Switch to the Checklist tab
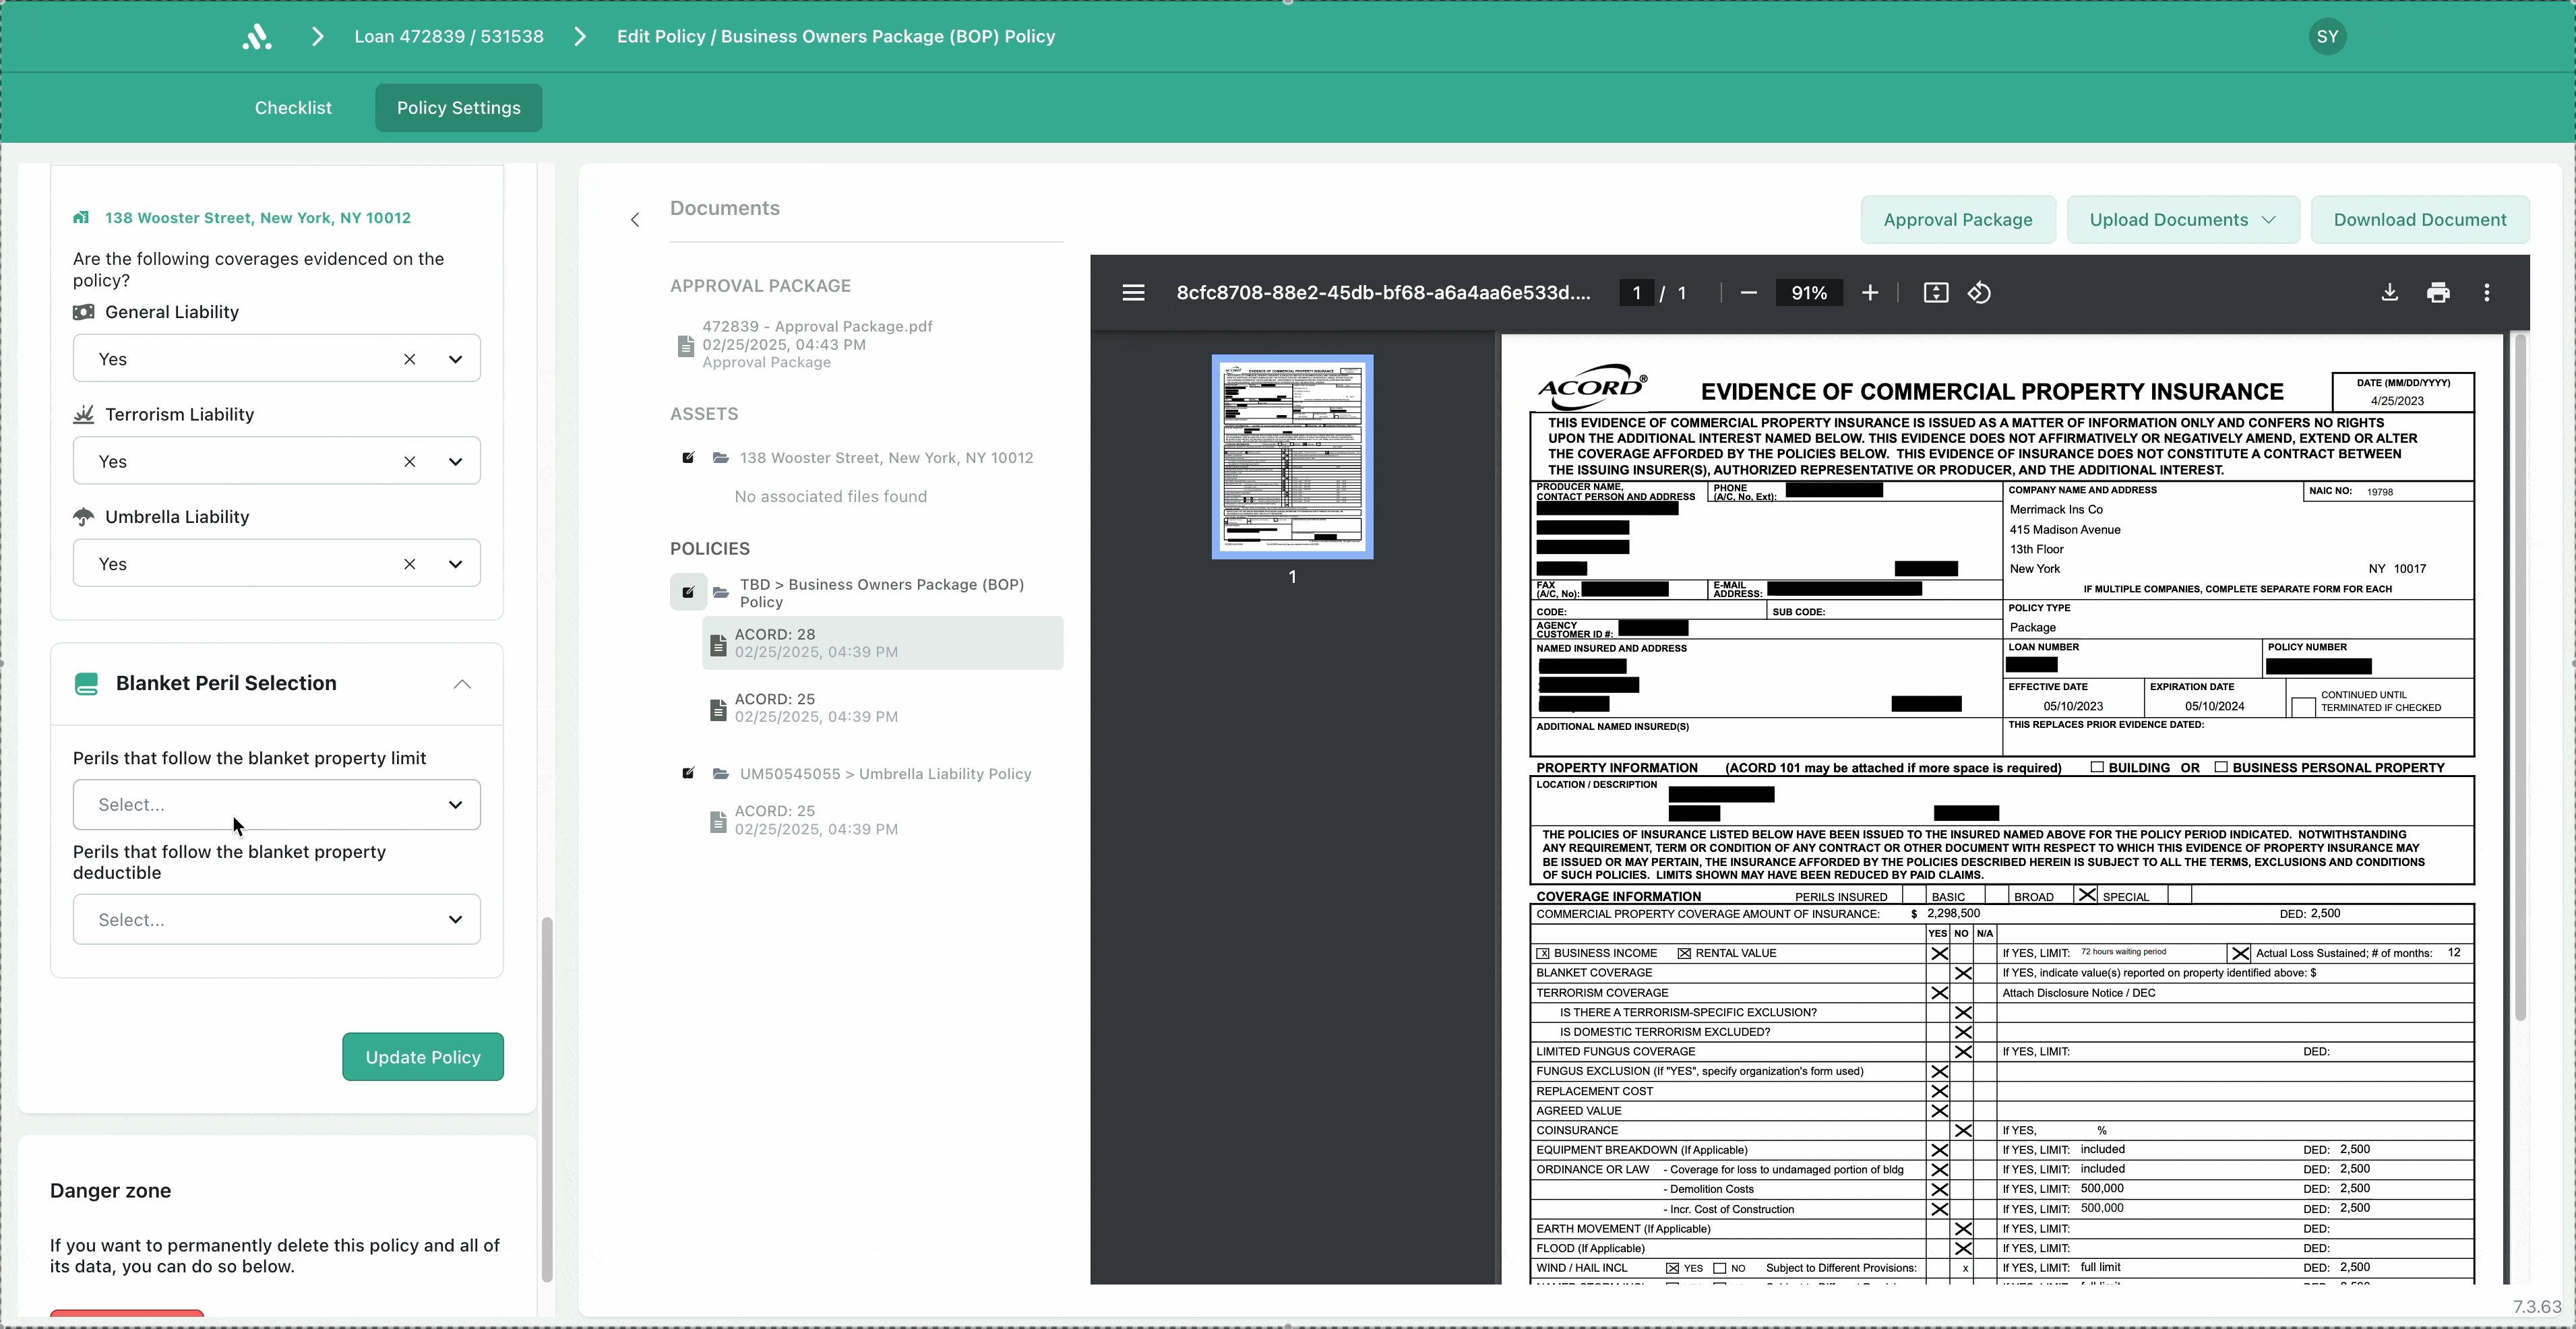 293,108
